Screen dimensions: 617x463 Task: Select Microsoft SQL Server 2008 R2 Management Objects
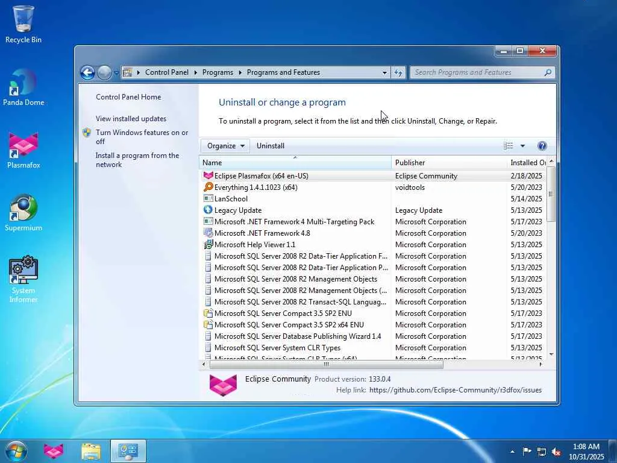tap(373, 279)
